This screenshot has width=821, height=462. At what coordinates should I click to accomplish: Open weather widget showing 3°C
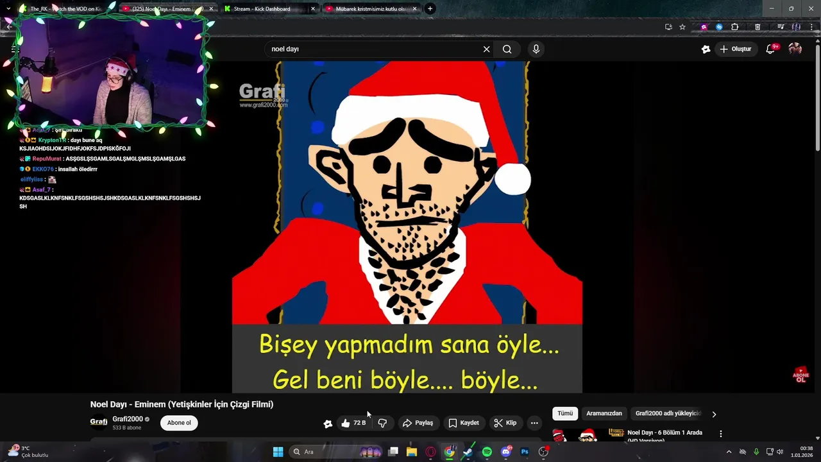[x=28, y=452]
